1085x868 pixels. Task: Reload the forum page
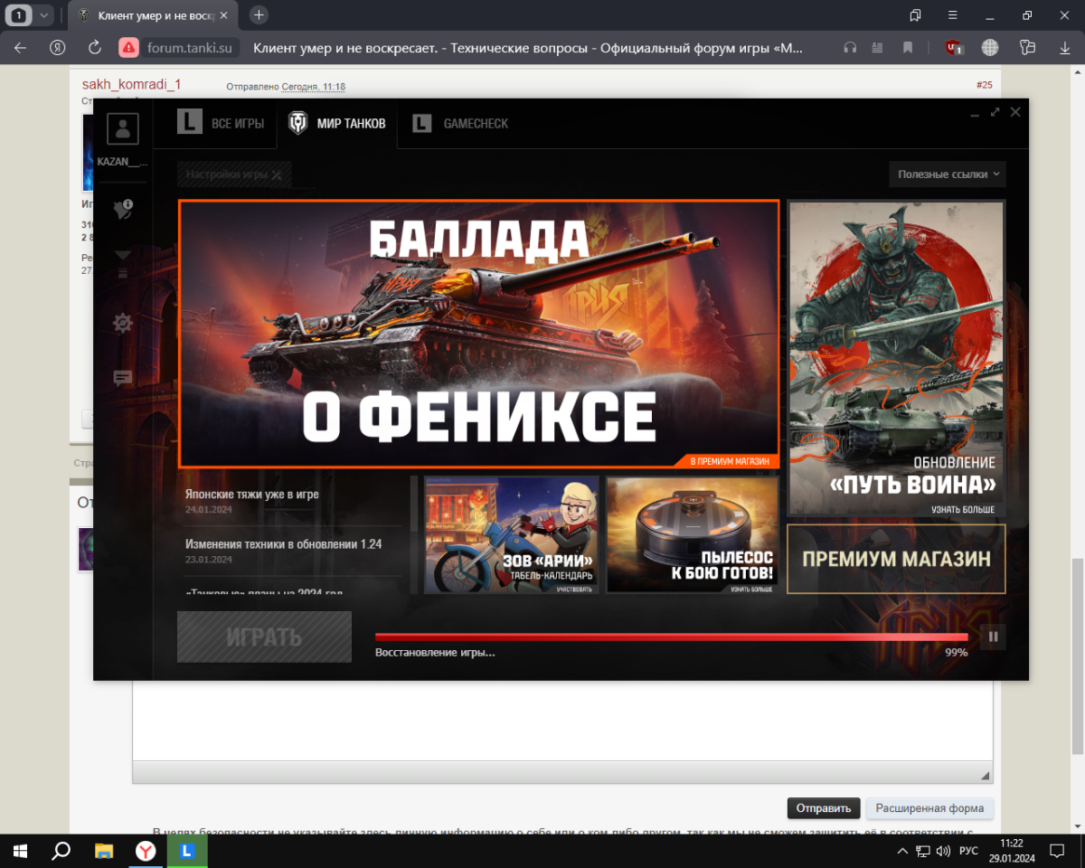coord(94,47)
